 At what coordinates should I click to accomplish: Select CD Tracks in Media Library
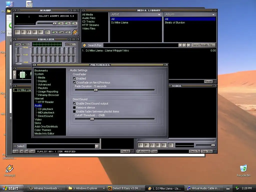coord(88,21)
